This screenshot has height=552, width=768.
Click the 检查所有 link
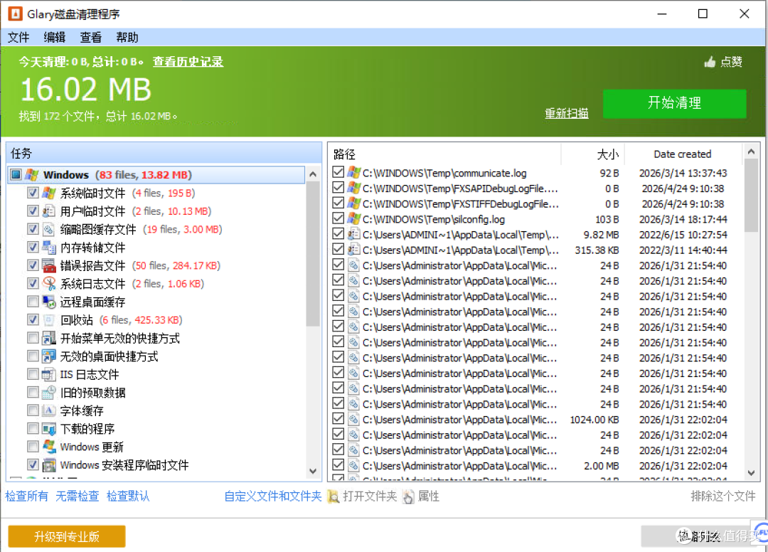27,497
